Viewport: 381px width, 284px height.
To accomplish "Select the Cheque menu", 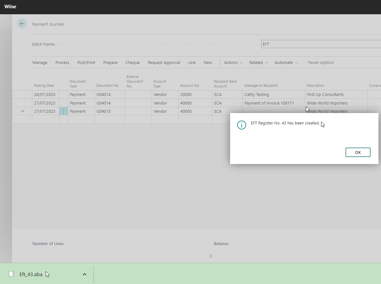I will (x=132, y=62).
